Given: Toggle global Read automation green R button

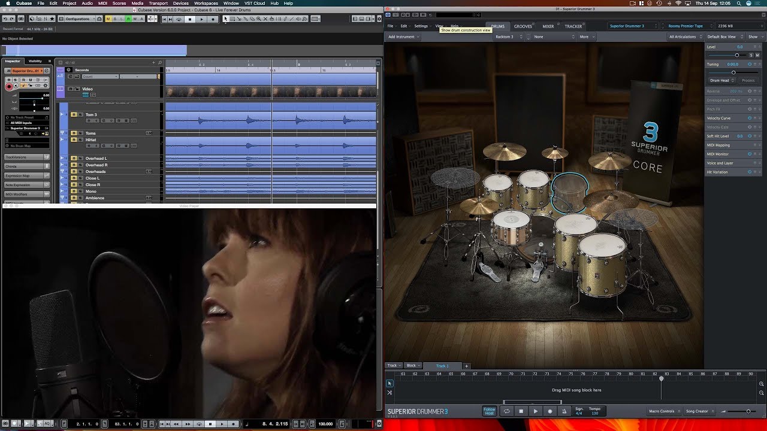Looking at the screenshot, I should click(x=128, y=19).
